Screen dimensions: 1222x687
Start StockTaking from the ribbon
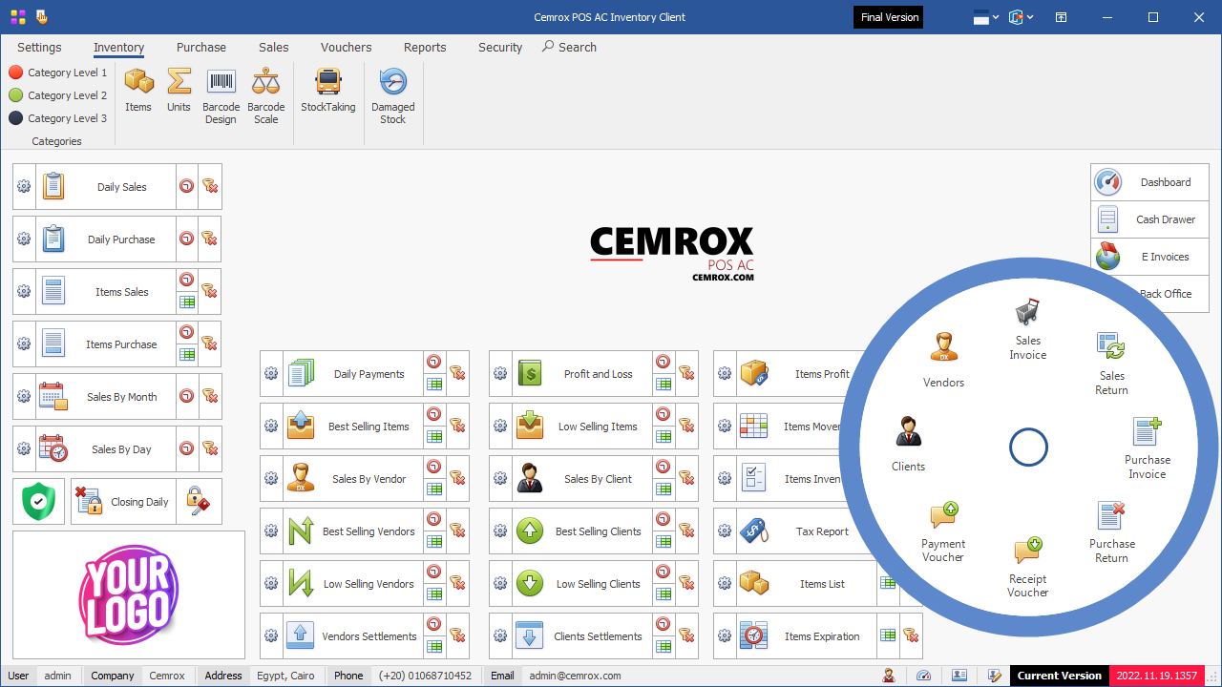[327, 91]
